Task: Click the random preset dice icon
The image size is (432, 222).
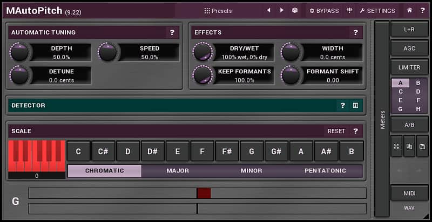Action: pyautogui.click(x=295, y=10)
